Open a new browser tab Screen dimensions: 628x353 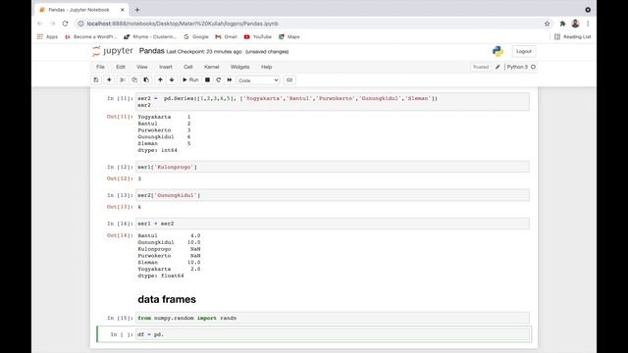(137, 10)
